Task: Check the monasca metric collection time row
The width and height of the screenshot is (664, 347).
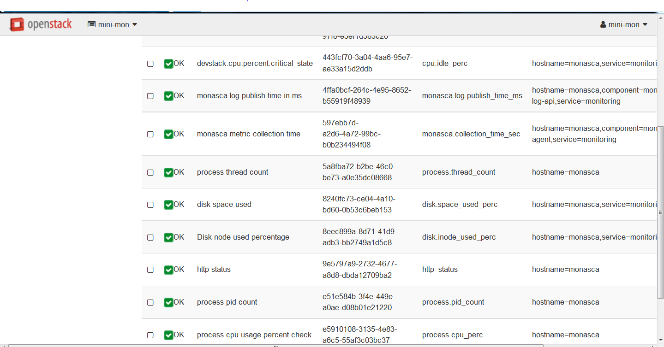Action: point(150,135)
